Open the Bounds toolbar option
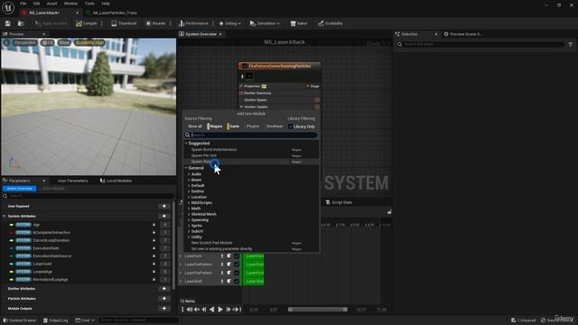578x325 pixels. (155, 23)
